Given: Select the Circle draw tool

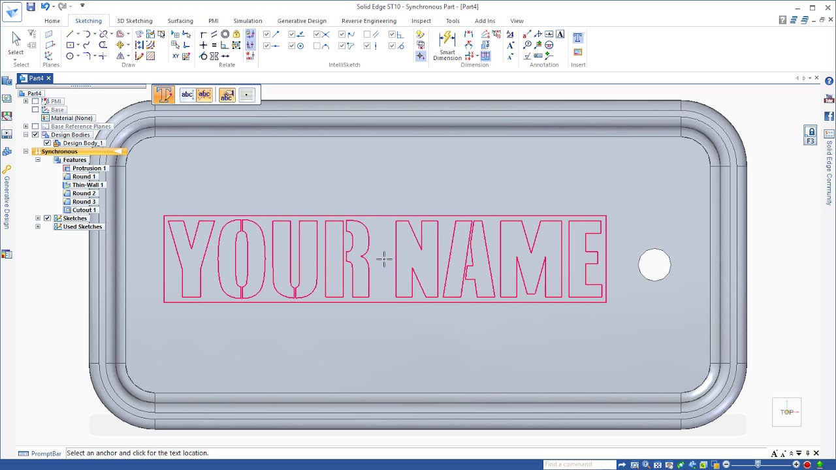Looking at the screenshot, I should pyautogui.click(x=70, y=56).
